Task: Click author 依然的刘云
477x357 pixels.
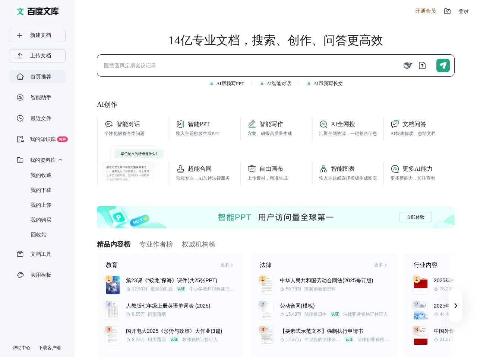Action: coord(162,289)
